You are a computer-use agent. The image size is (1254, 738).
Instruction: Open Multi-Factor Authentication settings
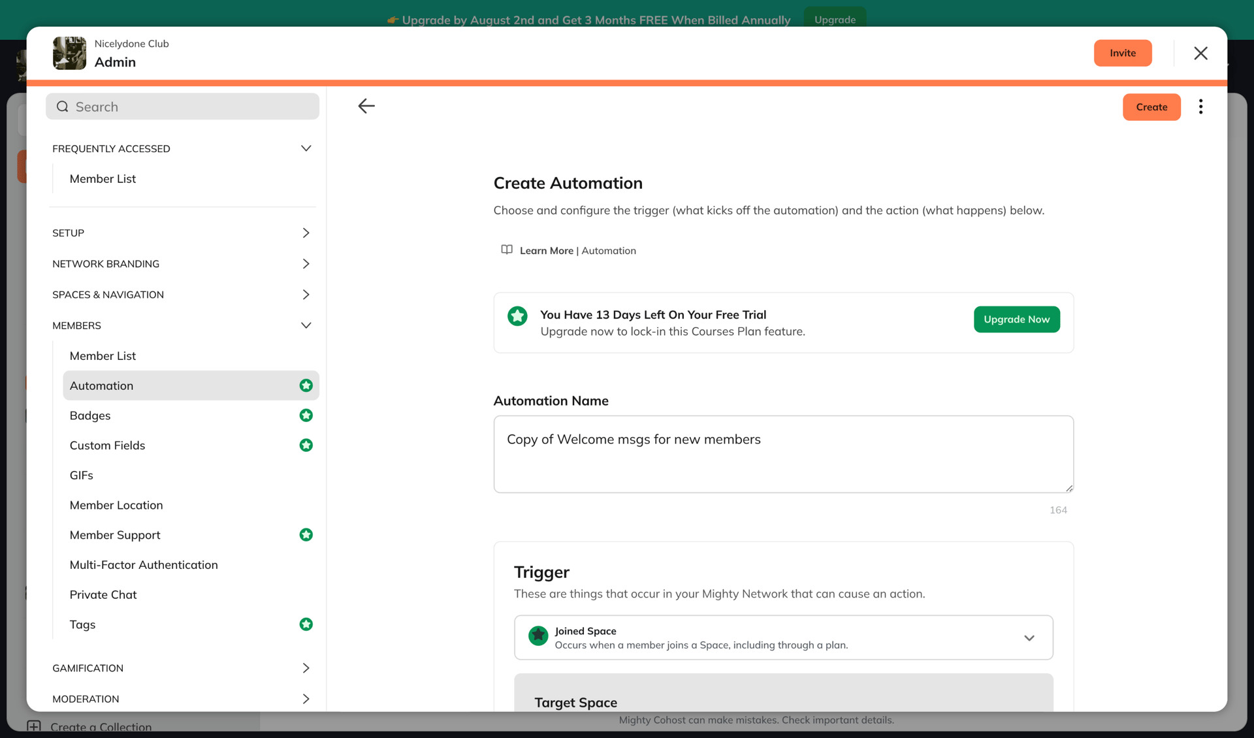tap(144, 564)
